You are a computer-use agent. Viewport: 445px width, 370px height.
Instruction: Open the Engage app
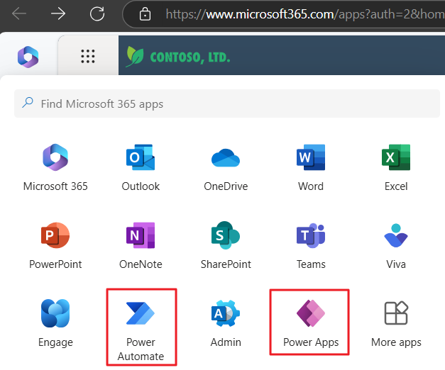[x=55, y=323]
